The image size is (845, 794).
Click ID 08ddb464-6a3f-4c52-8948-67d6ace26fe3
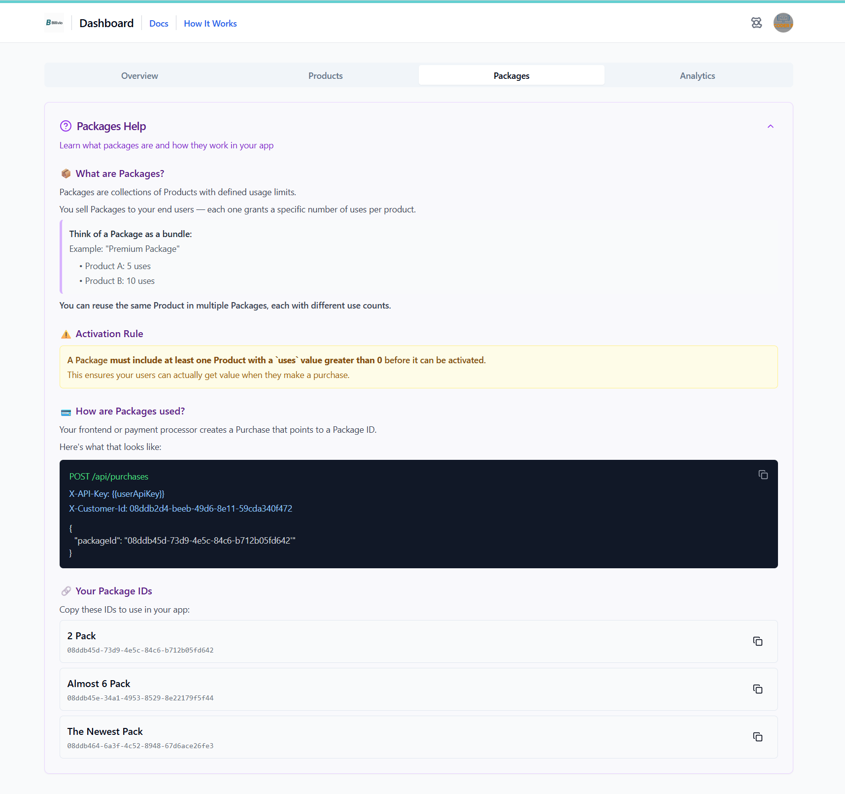click(x=140, y=746)
